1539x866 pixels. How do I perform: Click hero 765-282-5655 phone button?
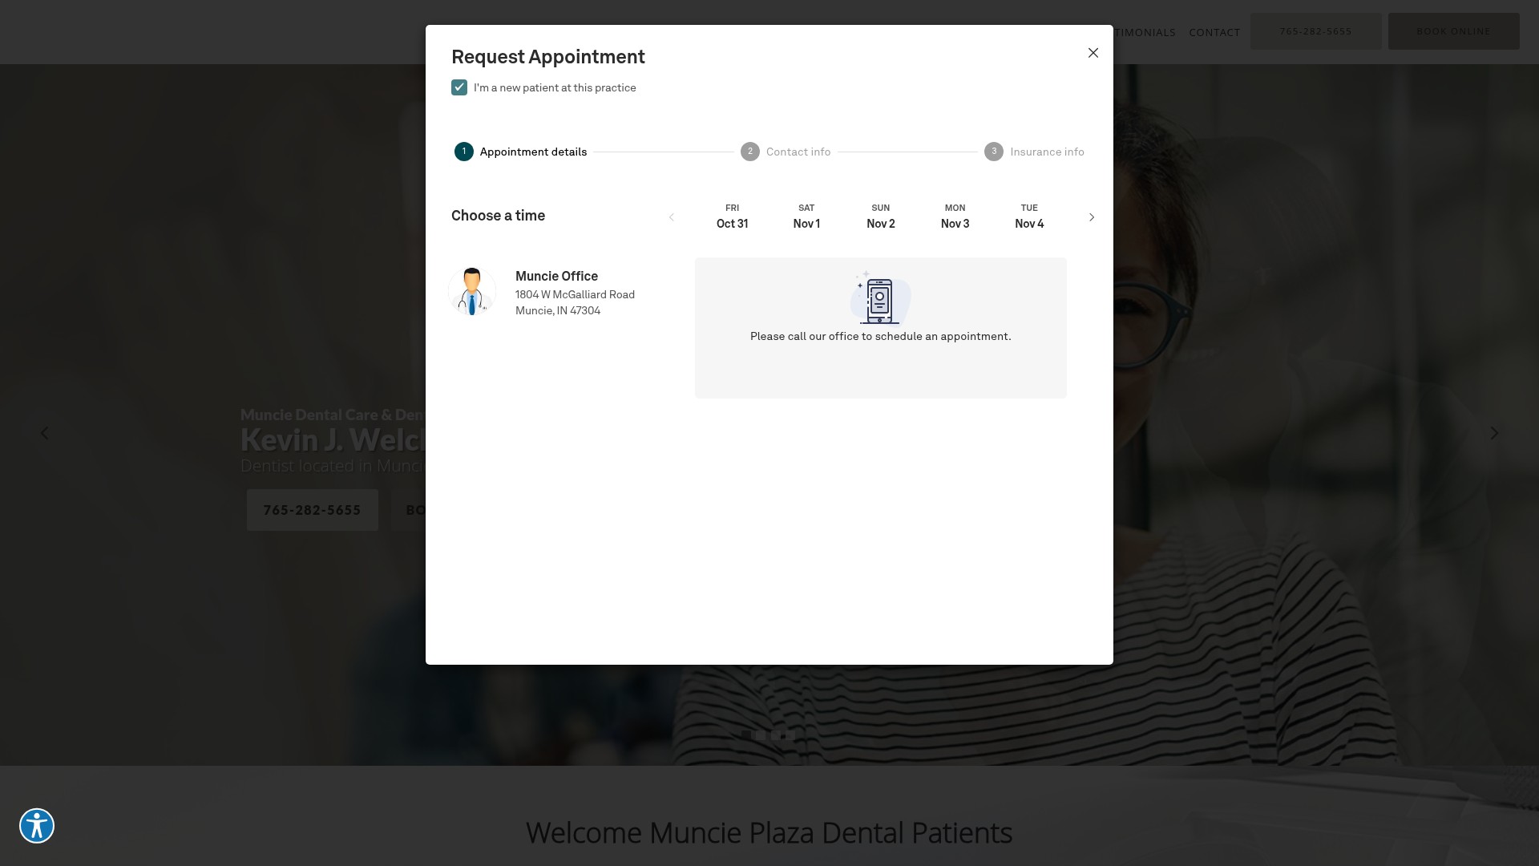(x=313, y=510)
